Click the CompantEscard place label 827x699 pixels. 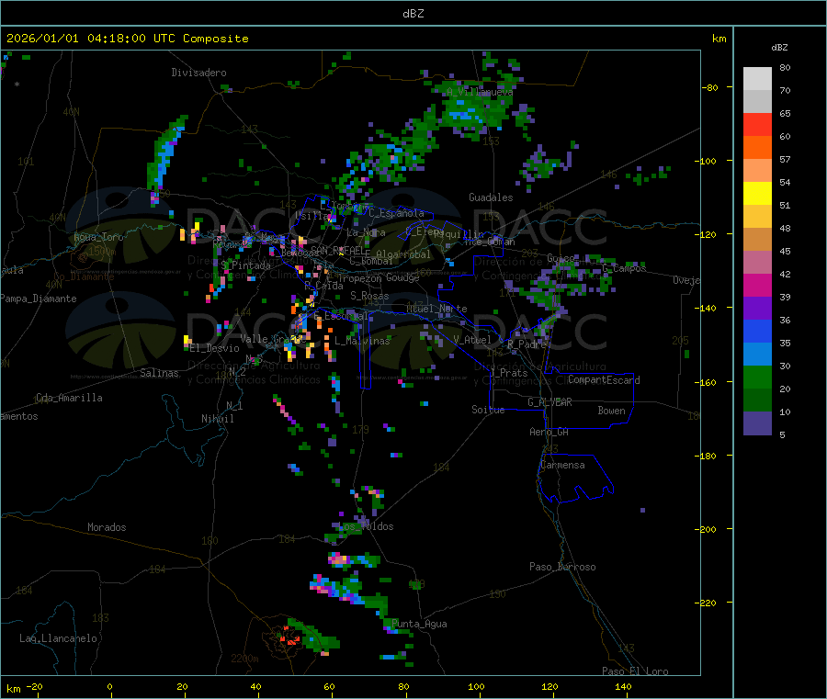(x=604, y=380)
